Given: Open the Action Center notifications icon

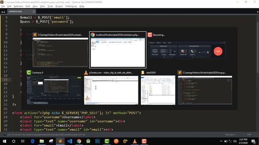Looking at the screenshot, I should [253, 141].
